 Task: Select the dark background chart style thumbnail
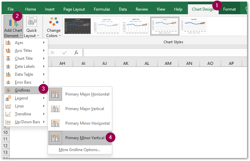77,26
